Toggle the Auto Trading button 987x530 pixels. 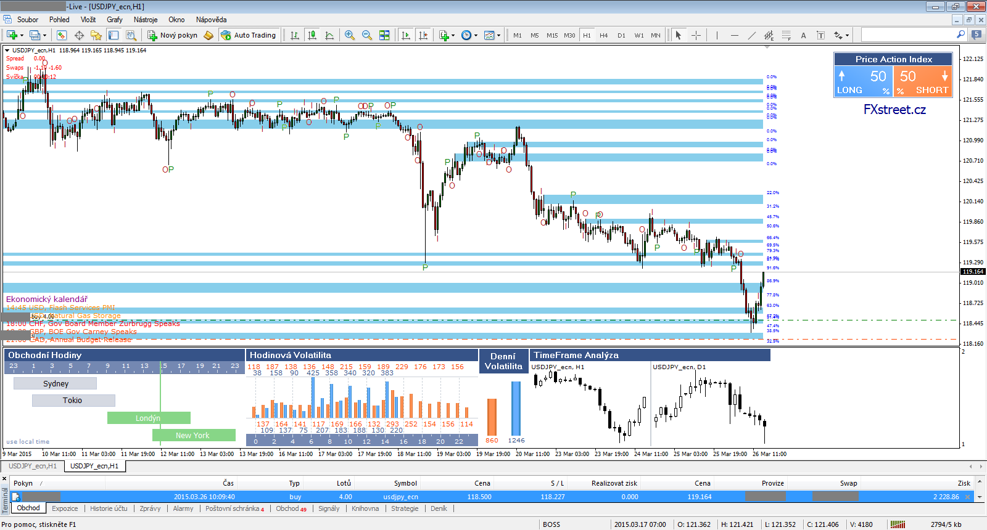tap(249, 35)
